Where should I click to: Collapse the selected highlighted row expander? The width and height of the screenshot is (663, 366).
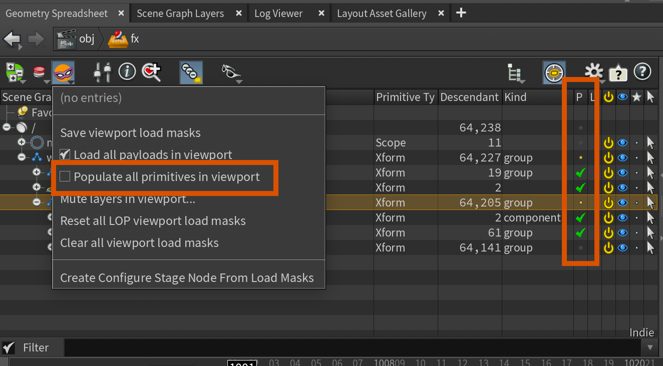click(37, 202)
